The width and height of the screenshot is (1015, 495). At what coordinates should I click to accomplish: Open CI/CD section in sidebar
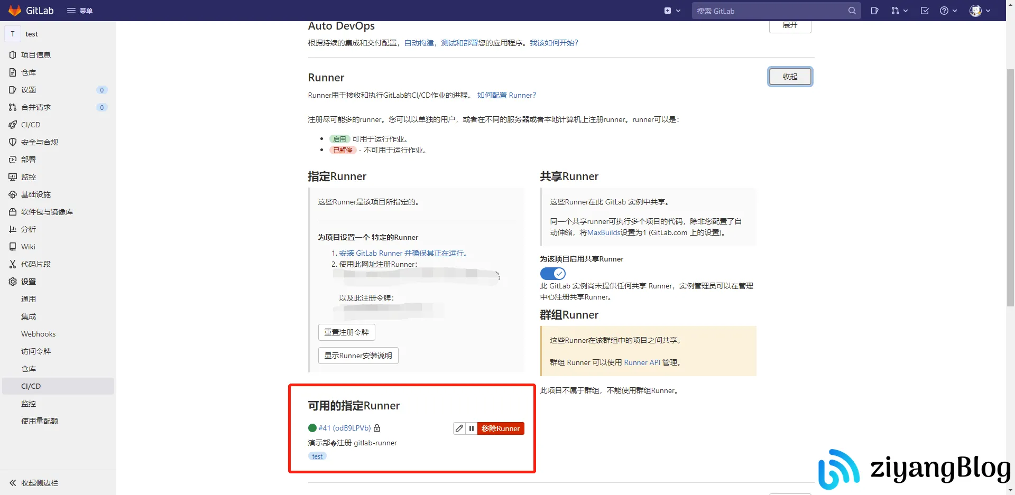point(31,125)
